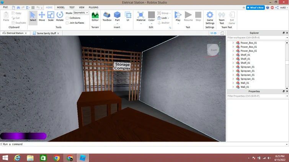Viewport: 289px width, 162px height.
Task: Open dropdown arrow under Part
Action: (117, 24)
